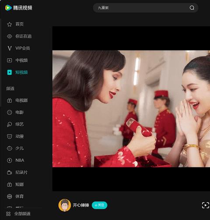Click the sidebar scrollbar handle

pyautogui.click(x=0, y=63)
